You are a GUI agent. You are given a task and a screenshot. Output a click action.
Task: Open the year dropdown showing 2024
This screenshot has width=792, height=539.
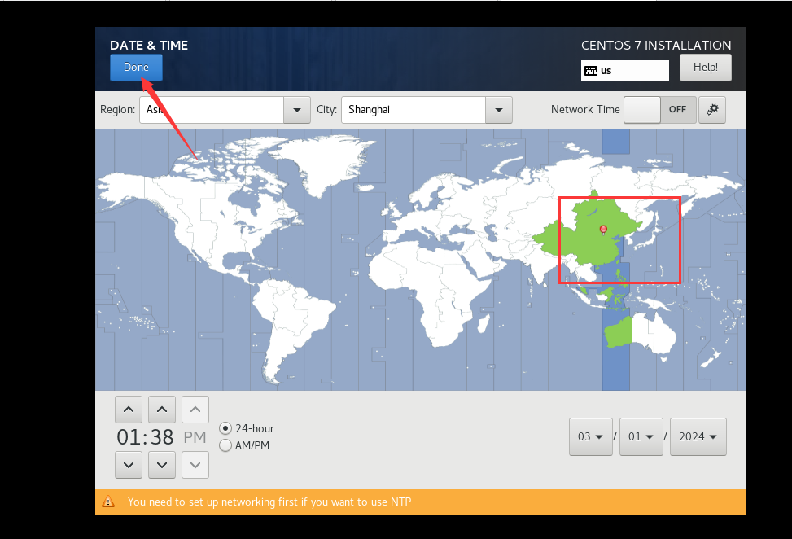(698, 436)
